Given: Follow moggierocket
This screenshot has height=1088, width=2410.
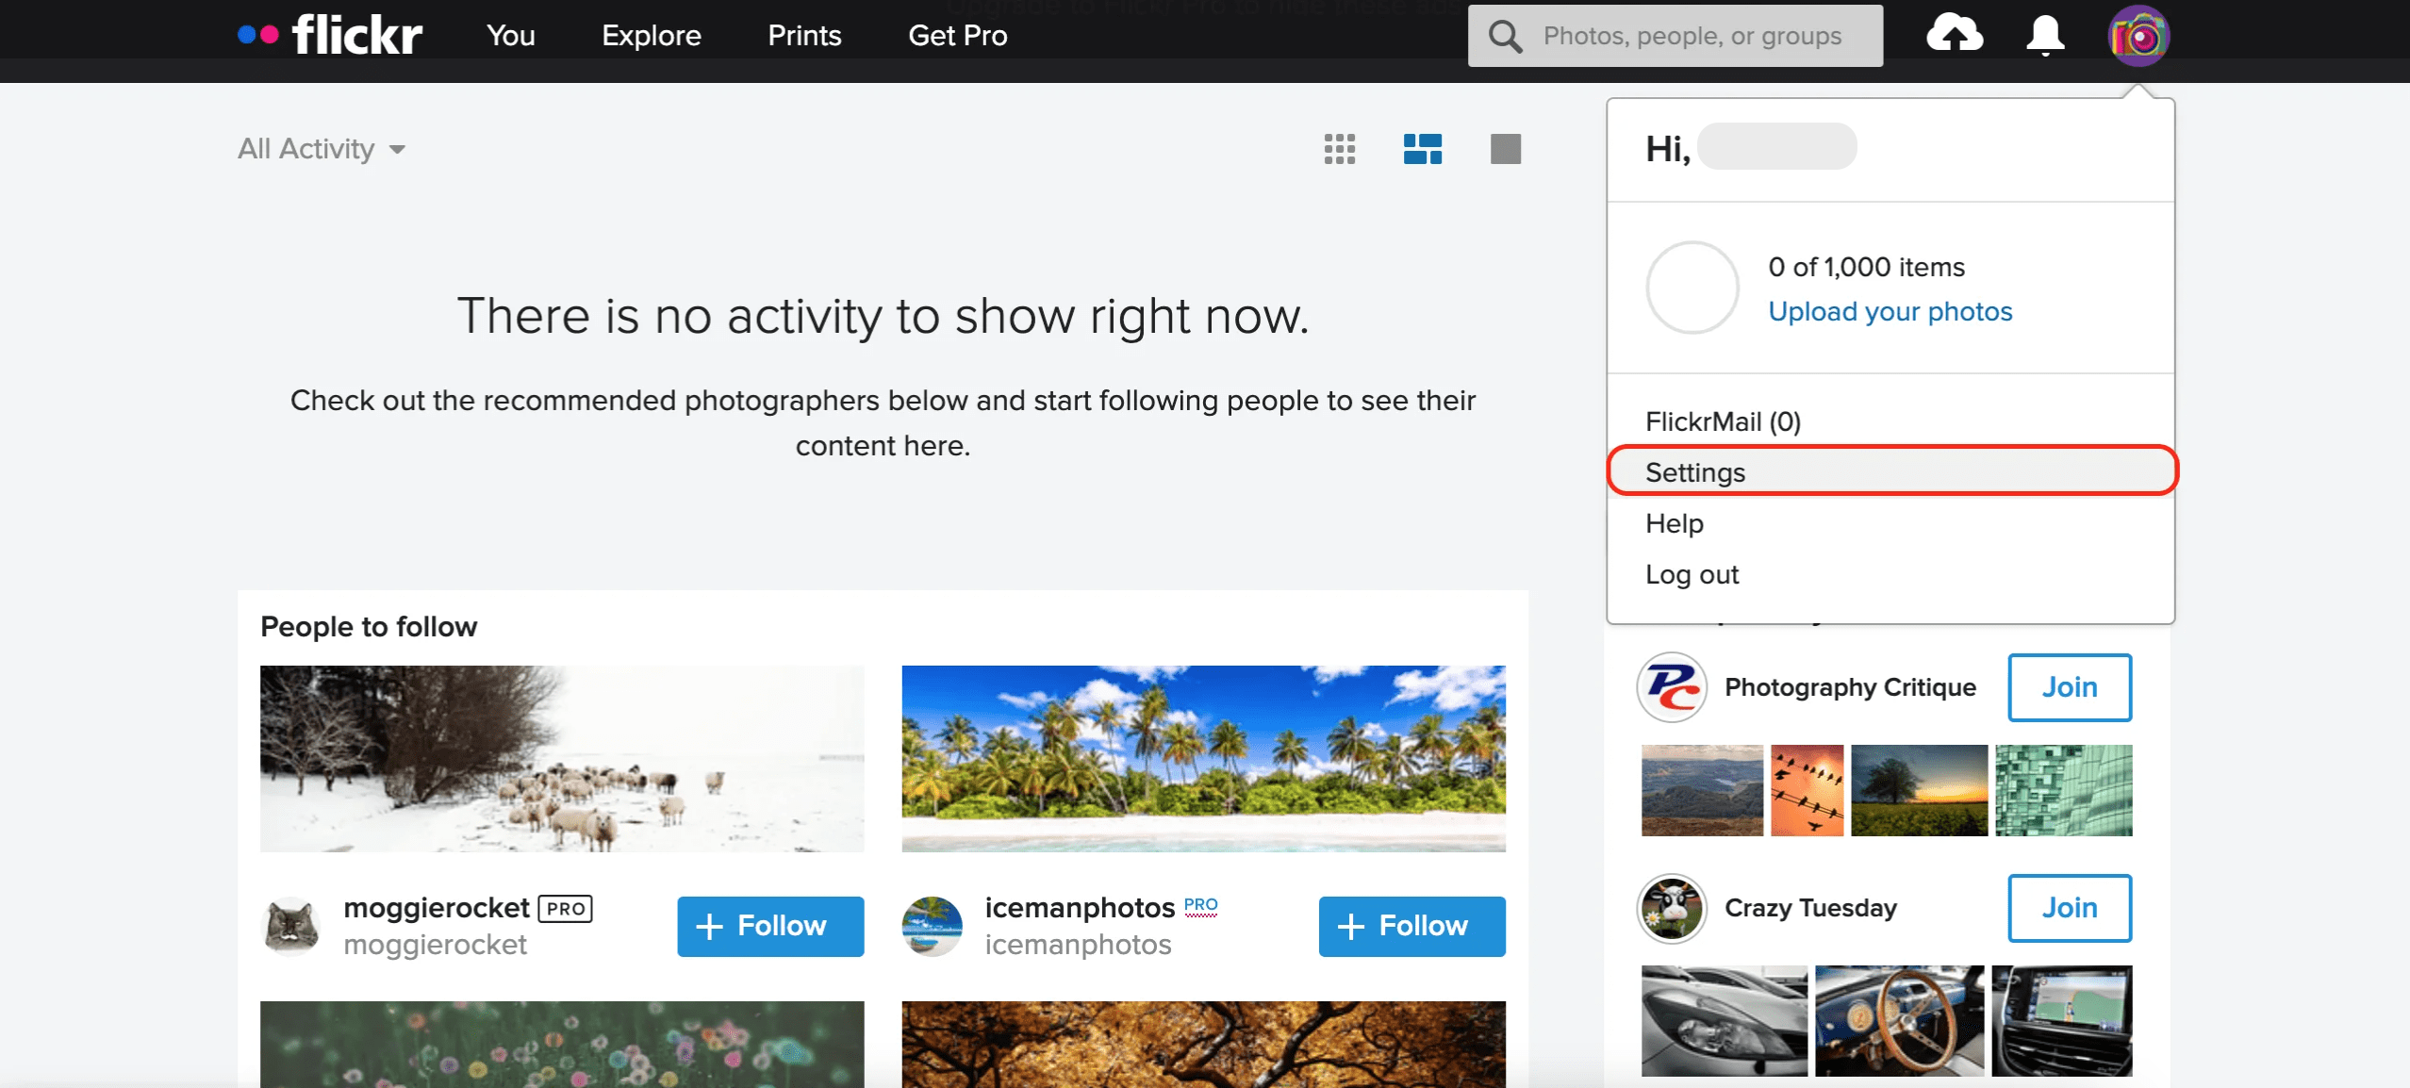Looking at the screenshot, I should [x=769, y=926].
